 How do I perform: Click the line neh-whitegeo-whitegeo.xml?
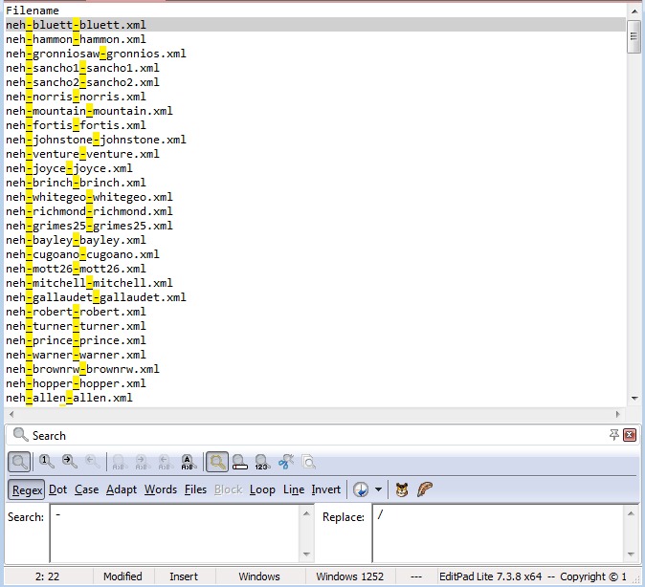pyautogui.click(x=89, y=197)
